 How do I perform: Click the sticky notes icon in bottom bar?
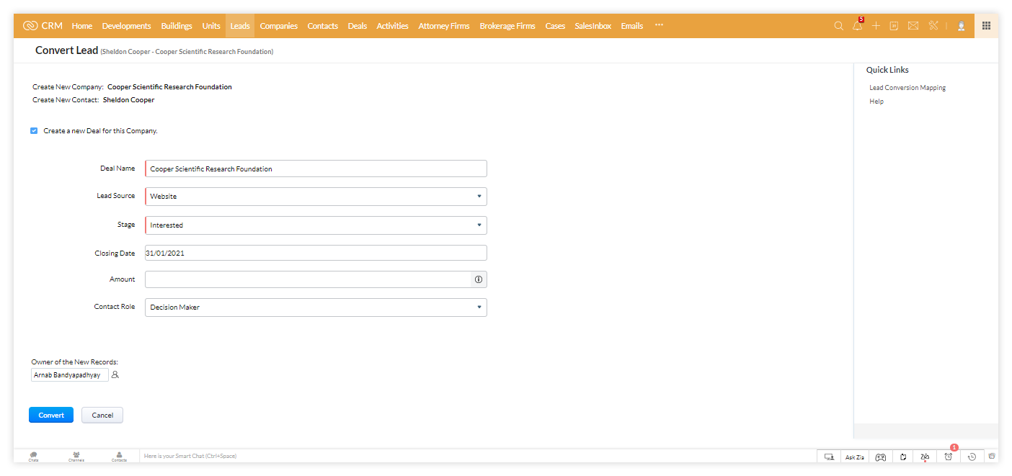click(903, 457)
